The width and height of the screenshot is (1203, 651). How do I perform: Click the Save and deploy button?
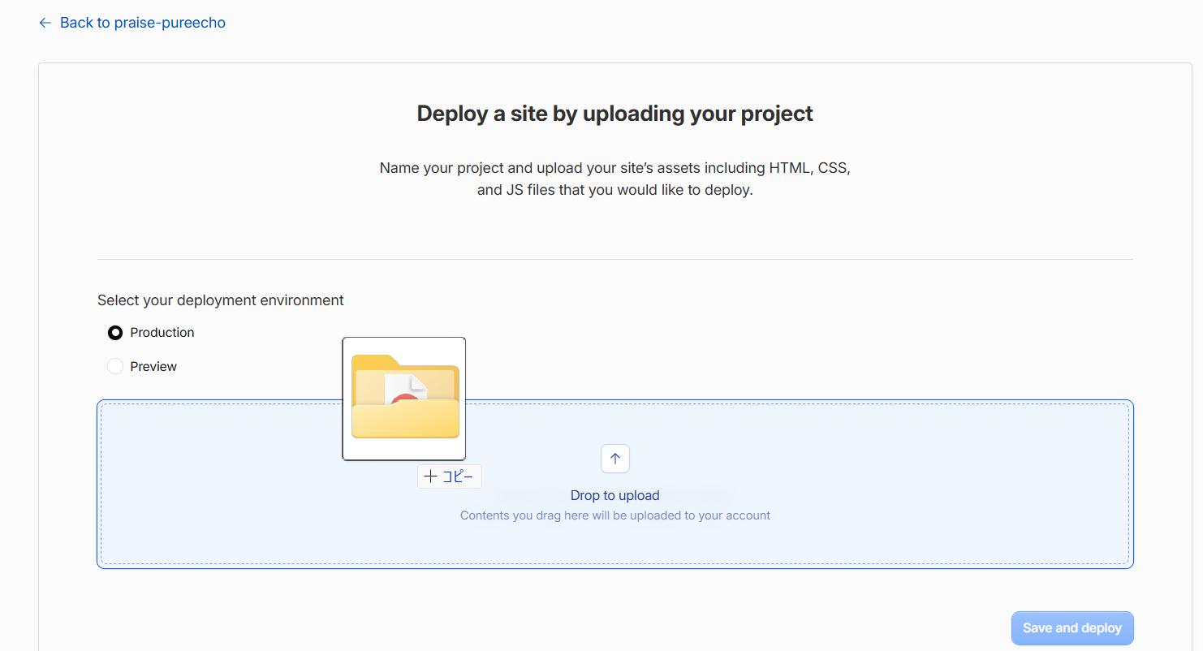(1072, 628)
